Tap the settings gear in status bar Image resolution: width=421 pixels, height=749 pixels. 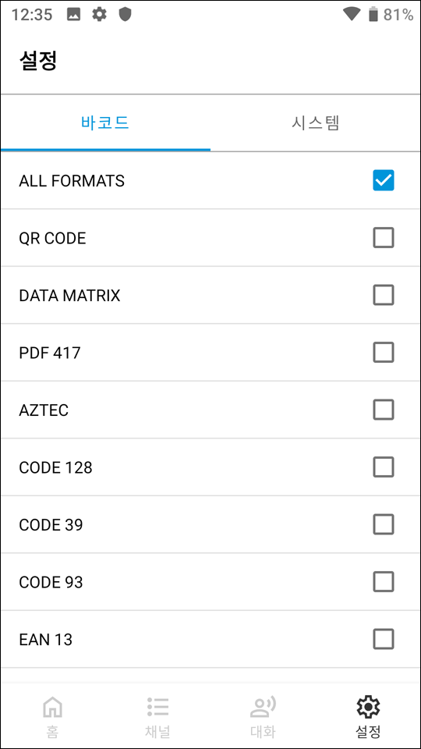click(x=99, y=15)
